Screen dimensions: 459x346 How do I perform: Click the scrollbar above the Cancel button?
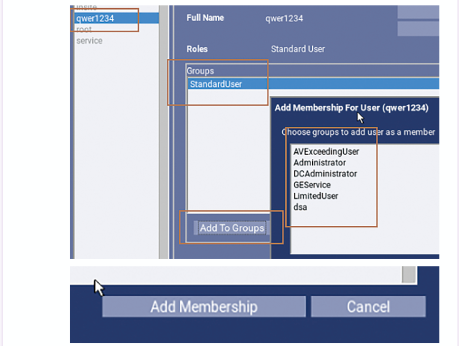(x=409, y=274)
